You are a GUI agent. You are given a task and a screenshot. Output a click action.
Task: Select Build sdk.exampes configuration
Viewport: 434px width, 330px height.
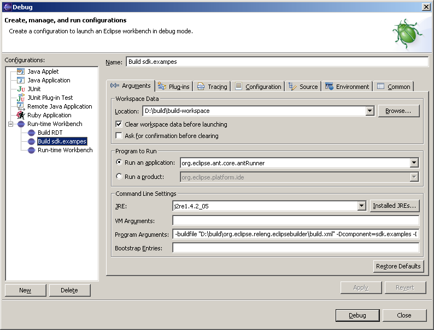click(62, 141)
